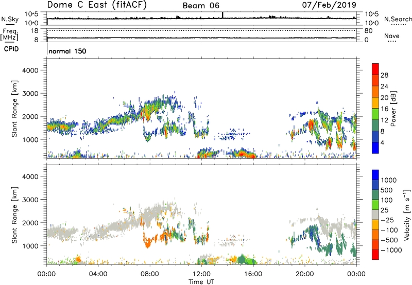
Task: Select the "normal 150" CPID text
Action: pyautogui.click(x=67, y=51)
